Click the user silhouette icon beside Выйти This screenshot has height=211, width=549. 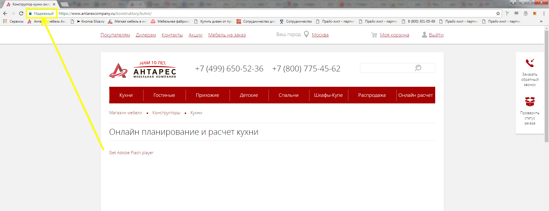pyautogui.click(x=424, y=35)
